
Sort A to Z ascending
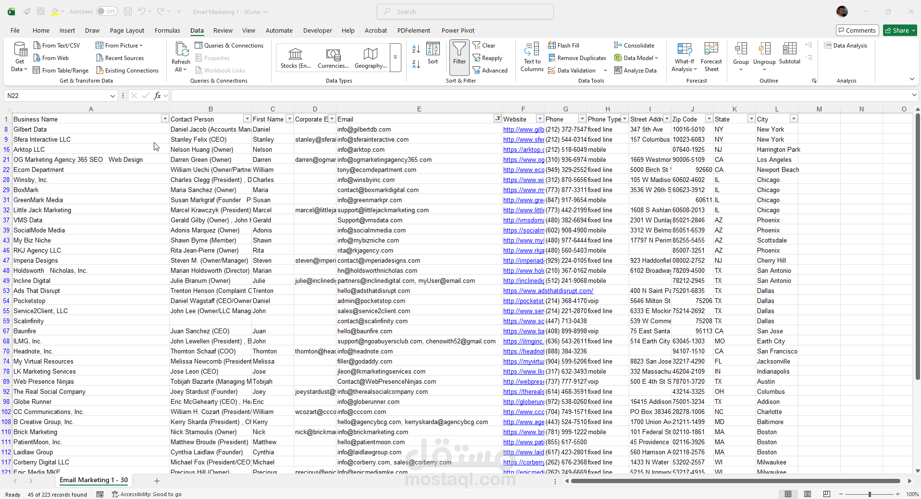416,49
